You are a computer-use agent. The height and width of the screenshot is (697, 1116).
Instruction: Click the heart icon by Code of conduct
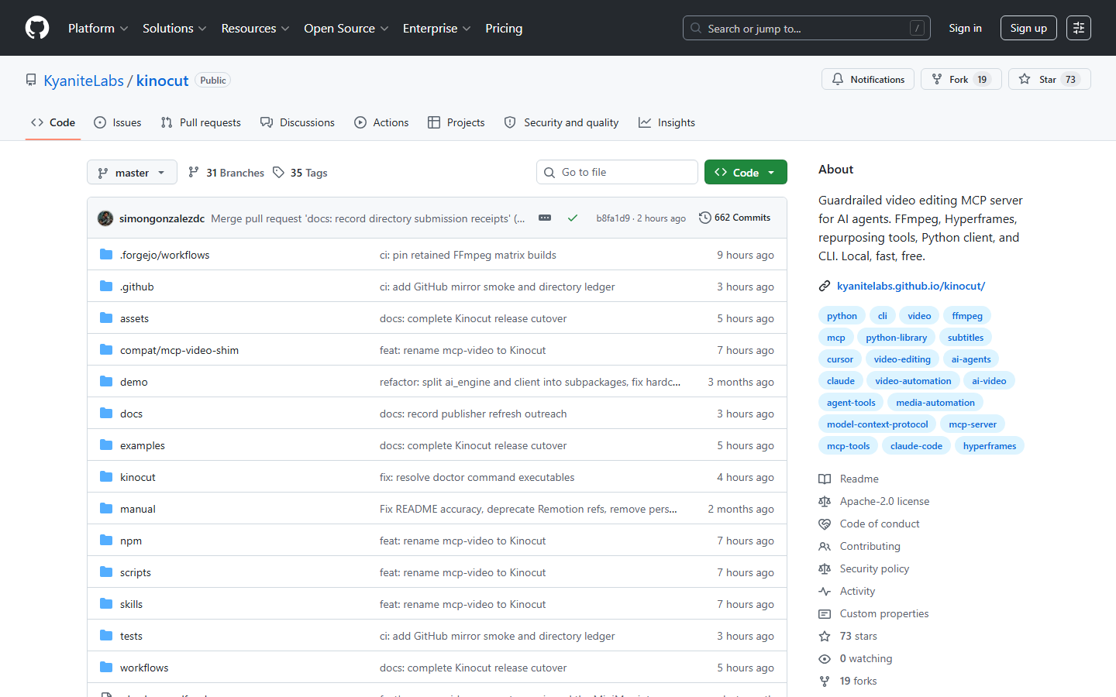click(825, 524)
